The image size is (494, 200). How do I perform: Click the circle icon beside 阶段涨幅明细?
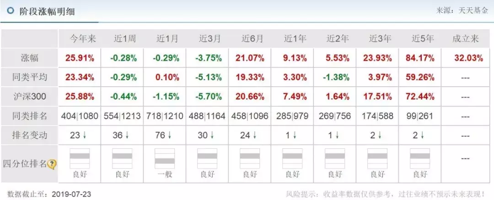tap(10, 11)
